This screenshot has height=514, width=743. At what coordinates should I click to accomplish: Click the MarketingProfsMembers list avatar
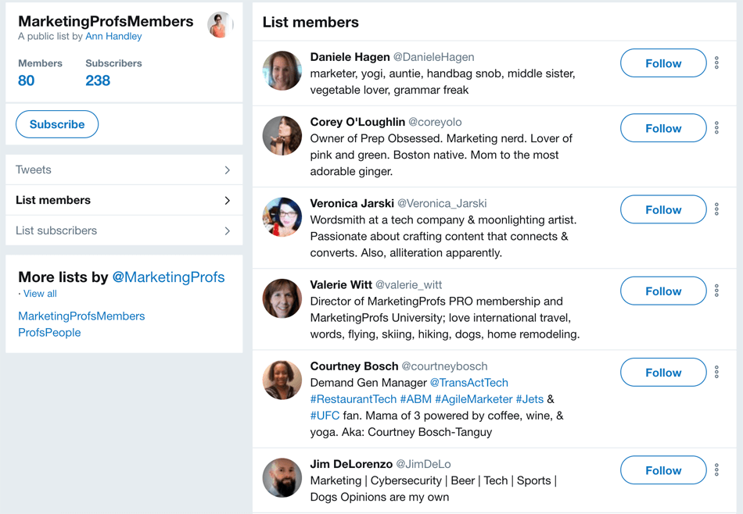pos(220,25)
